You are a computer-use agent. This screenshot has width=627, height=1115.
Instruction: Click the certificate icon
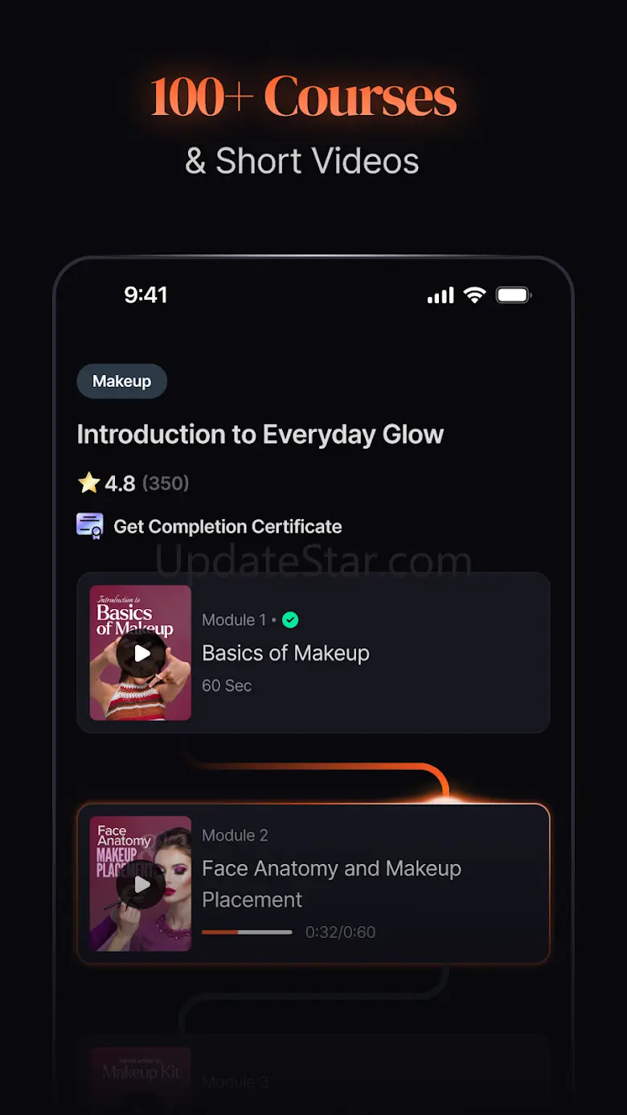click(x=90, y=526)
